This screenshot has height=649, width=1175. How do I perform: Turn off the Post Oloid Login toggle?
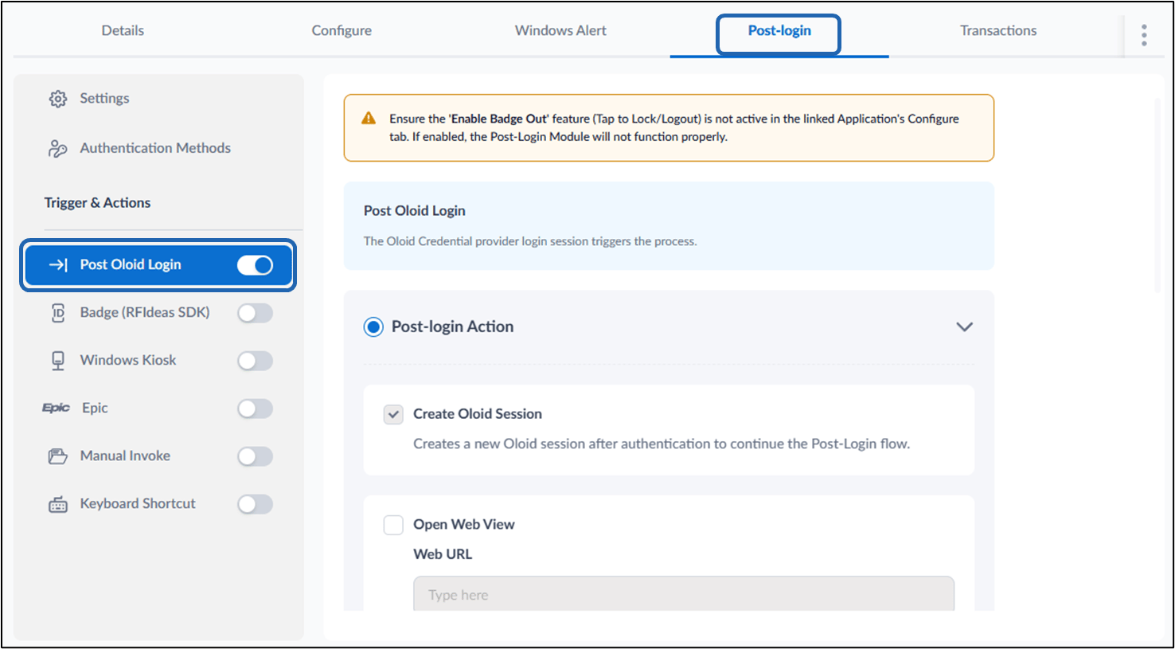coord(255,265)
